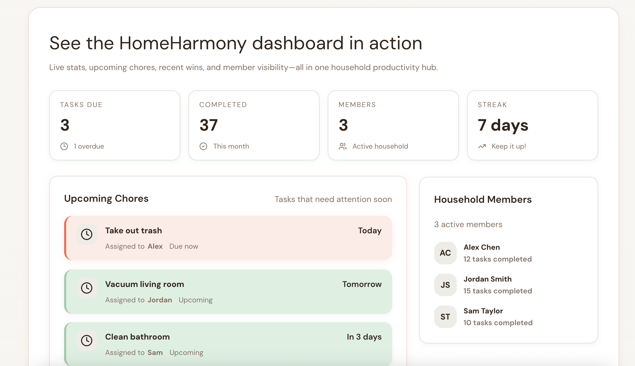Image resolution: width=635 pixels, height=366 pixels.
Task: Select the 3 active members label
Action: tap(468, 224)
